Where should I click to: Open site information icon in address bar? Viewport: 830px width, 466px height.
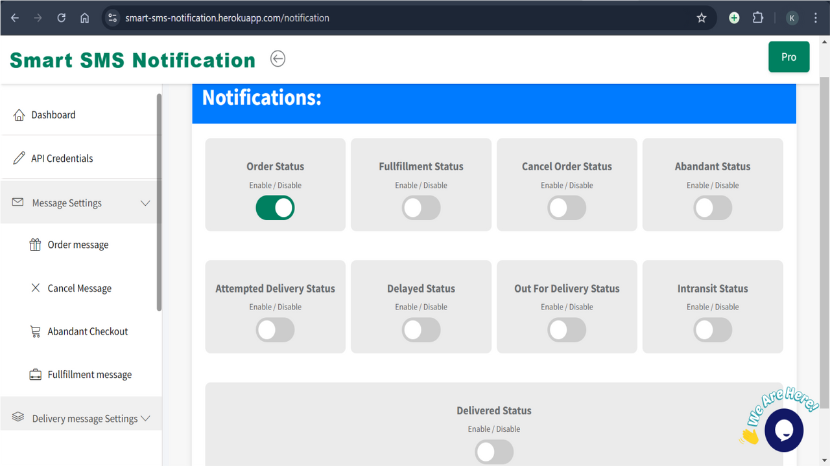point(113,18)
